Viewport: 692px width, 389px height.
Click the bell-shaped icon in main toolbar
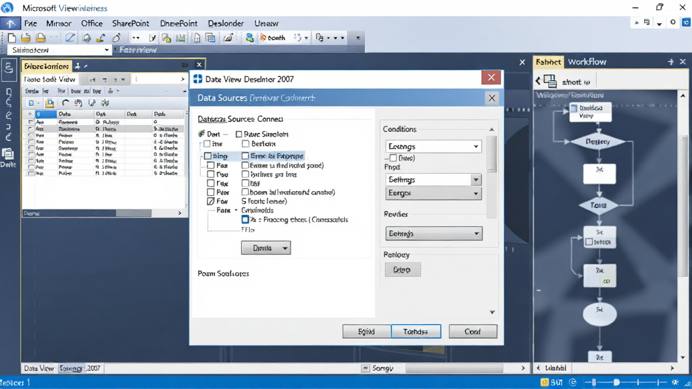pos(86,38)
